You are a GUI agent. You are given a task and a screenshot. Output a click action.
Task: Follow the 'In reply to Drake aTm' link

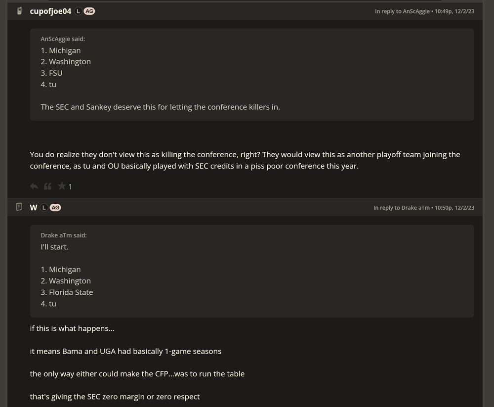[401, 208]
